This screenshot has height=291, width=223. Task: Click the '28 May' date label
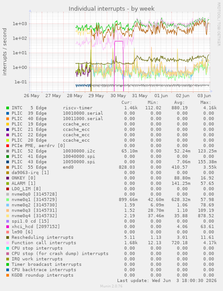click(74, 96)
